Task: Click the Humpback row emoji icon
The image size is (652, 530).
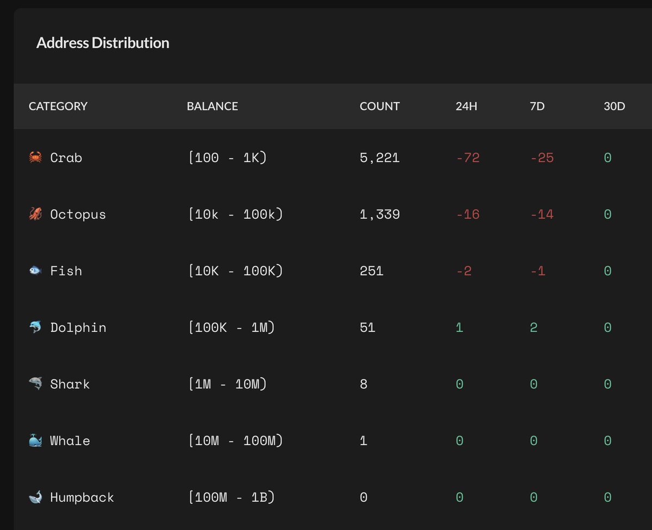Action: pyautogui.click(x=35, y=496)
